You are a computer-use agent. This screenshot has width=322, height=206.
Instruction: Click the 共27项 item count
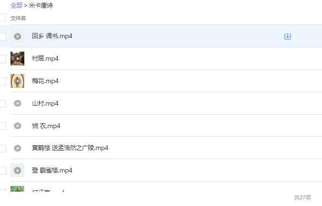coord(302,197)
